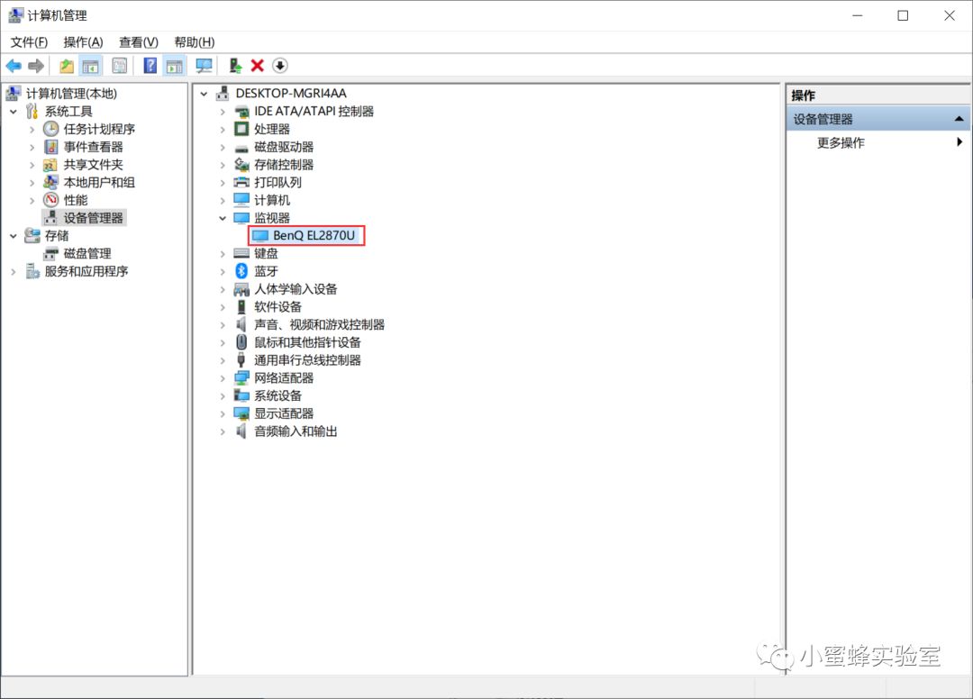Expand the 显示适配器 category arrow
This screenshot has width=973, height=699.
tap(223, 414)
